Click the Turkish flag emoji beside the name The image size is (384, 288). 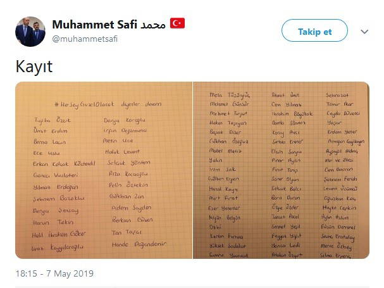click(x=177, y=24)
